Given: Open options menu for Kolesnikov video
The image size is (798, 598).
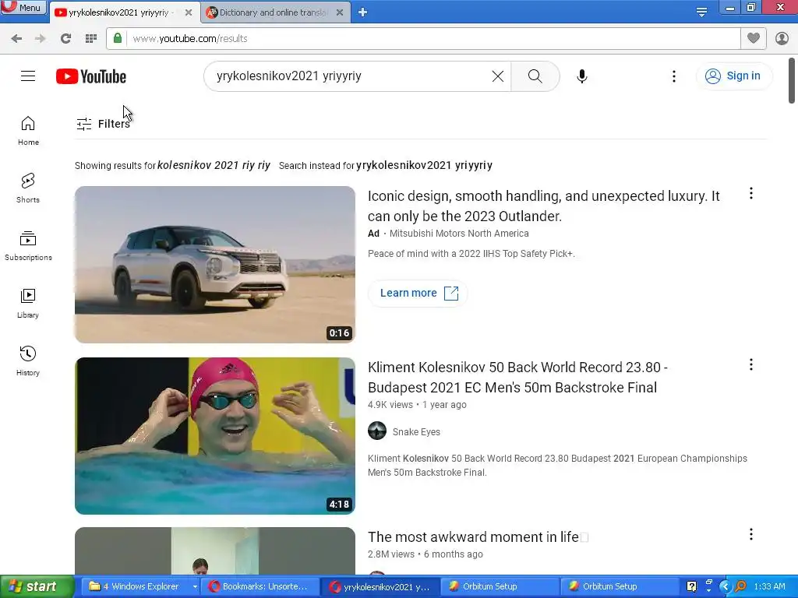Looking at the screenshot, I should coord(750,364).
